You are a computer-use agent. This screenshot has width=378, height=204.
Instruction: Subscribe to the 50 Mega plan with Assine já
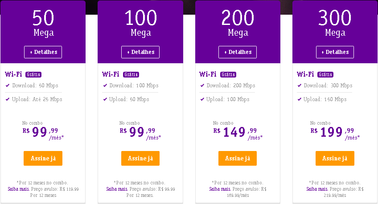(x=43, y=158)
